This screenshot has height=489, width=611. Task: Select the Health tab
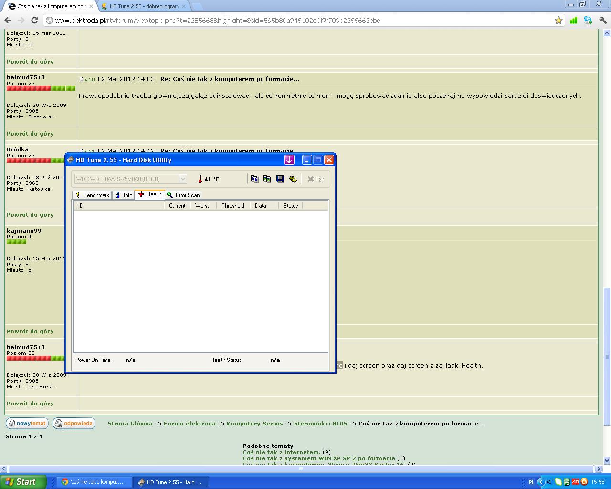coord(150,194)
